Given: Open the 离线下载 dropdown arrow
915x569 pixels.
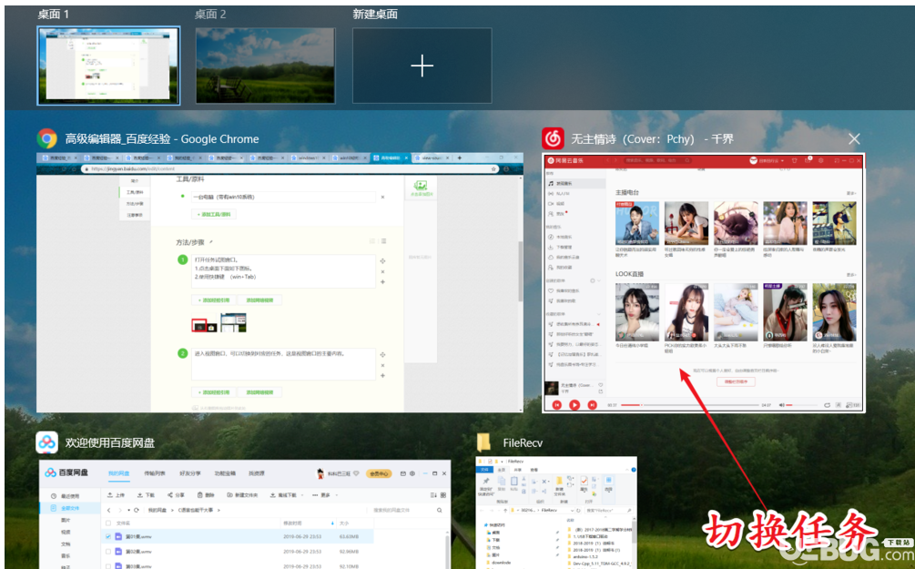Looking at the screenshot, I should (303, 495).
